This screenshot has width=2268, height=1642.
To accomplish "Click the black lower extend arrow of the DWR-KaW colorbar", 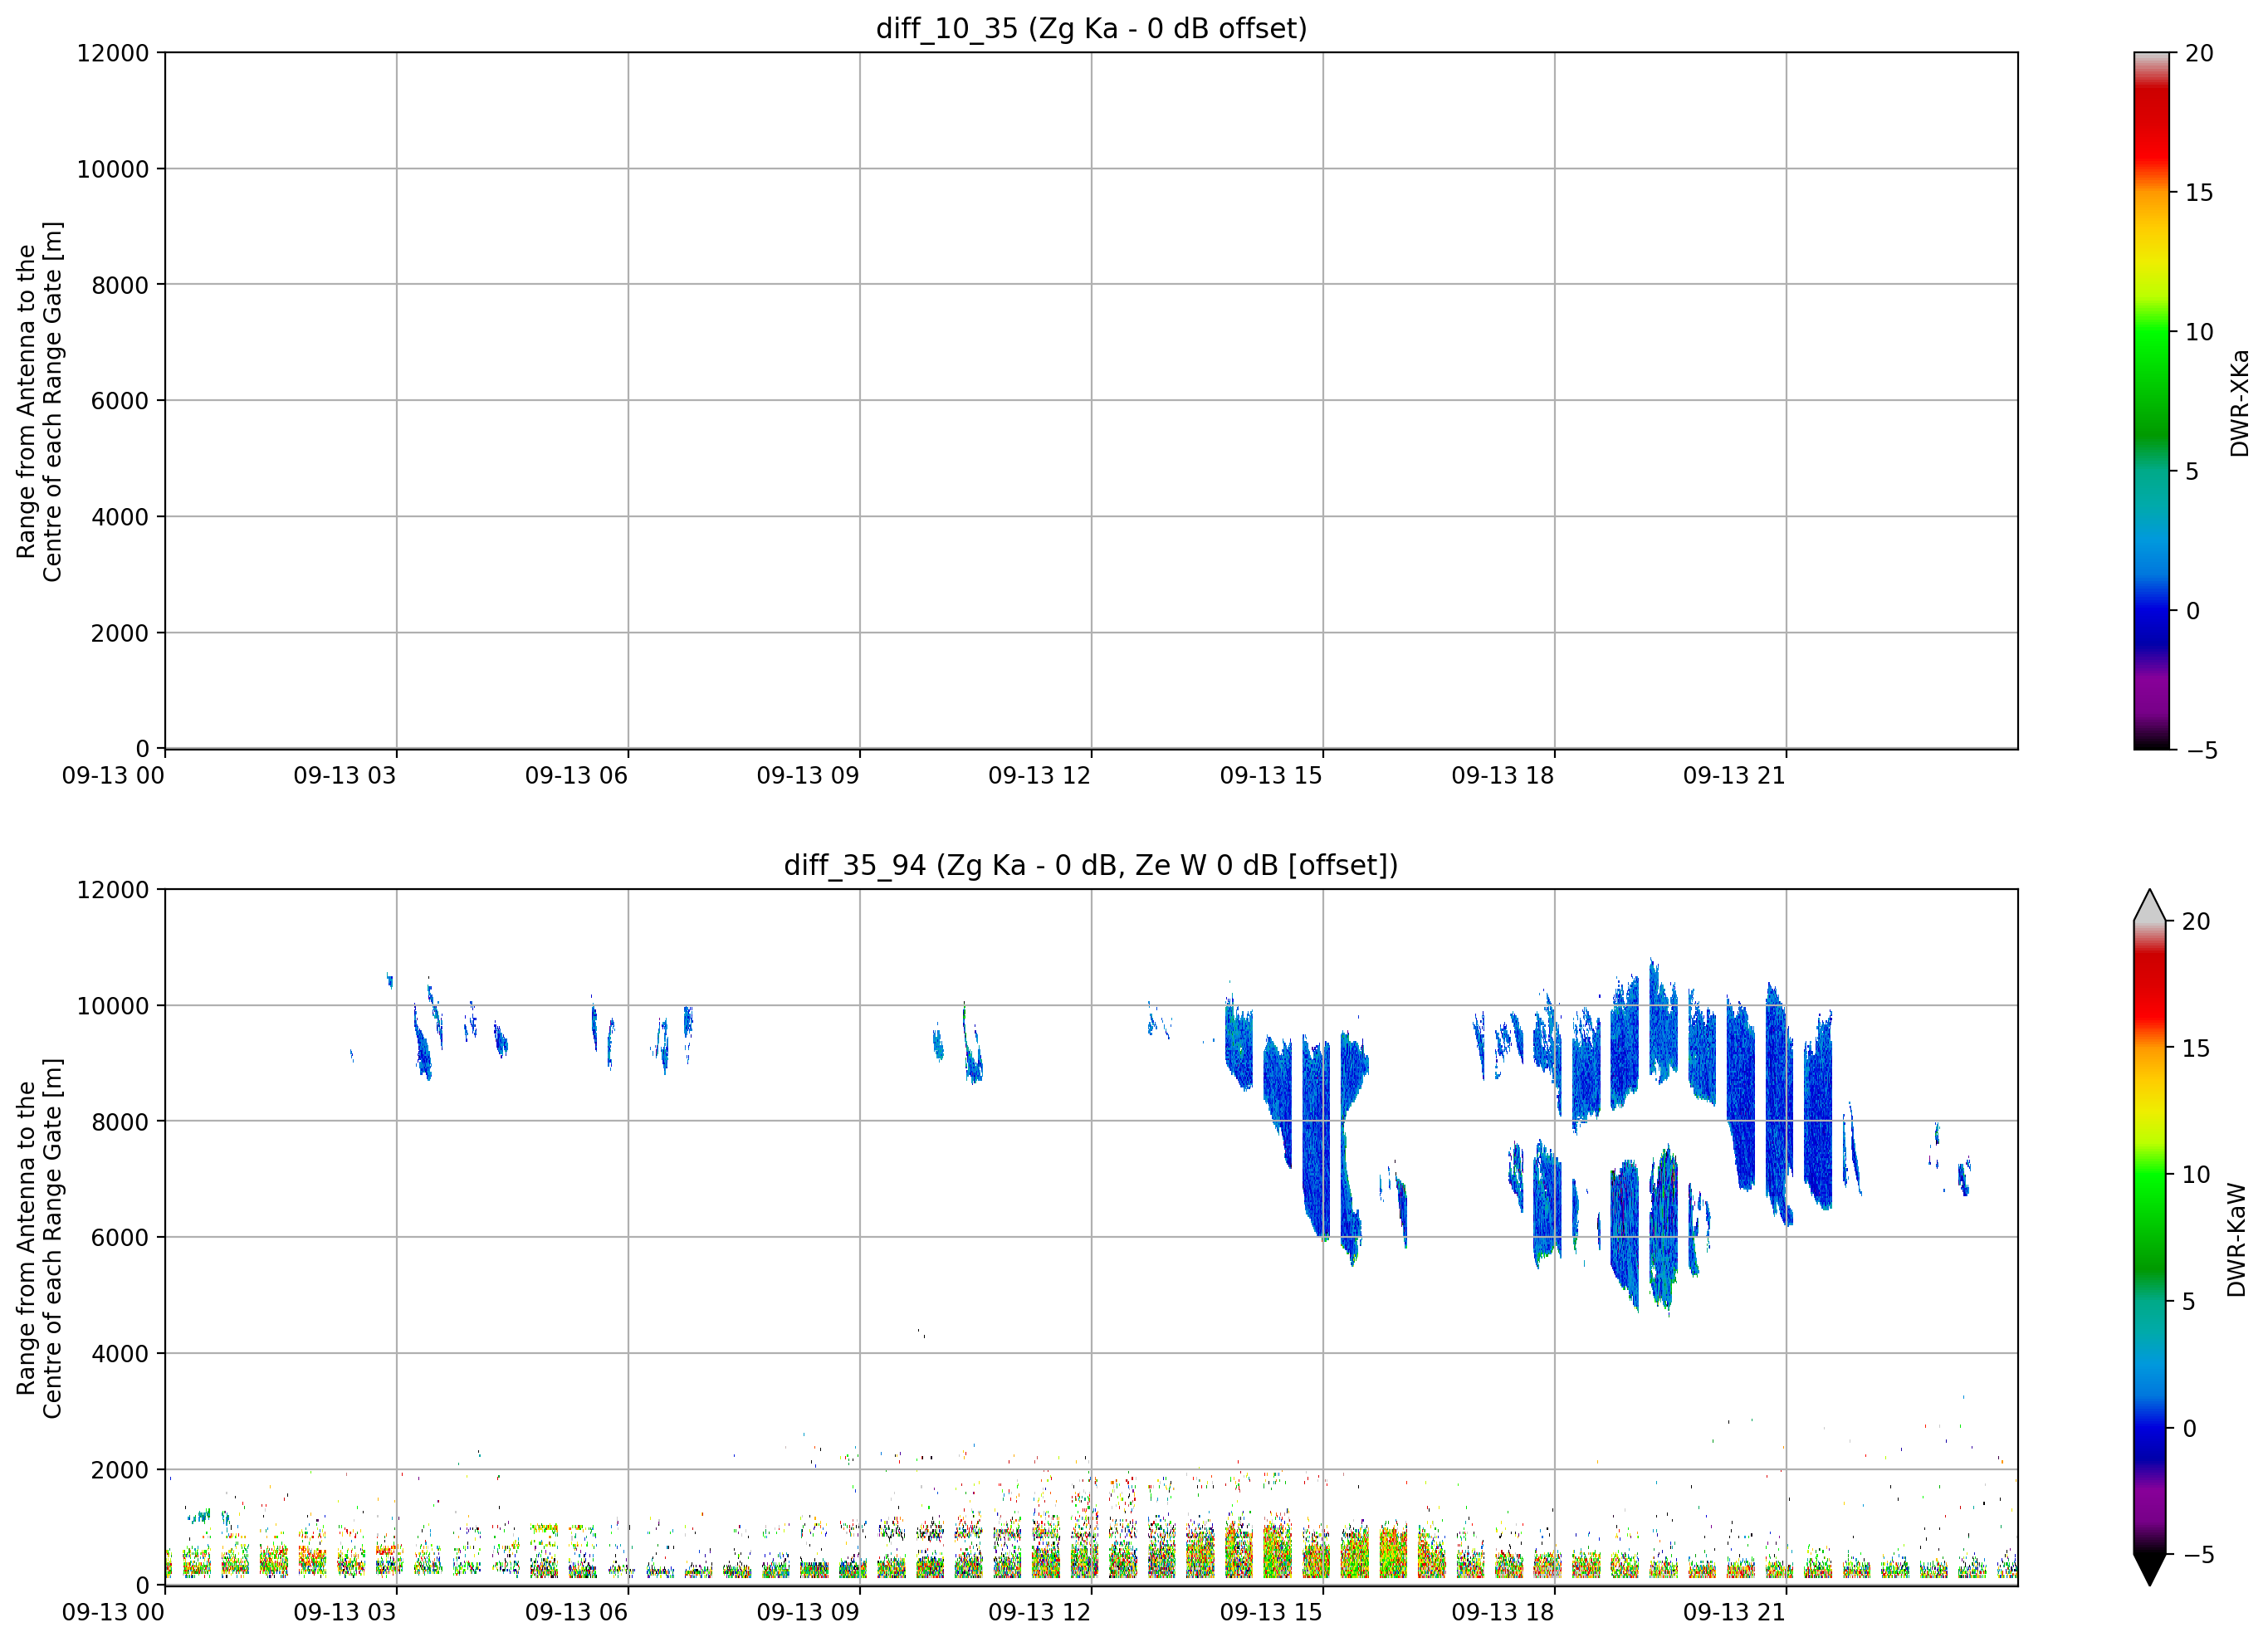I will [x=2149, y=1570].
